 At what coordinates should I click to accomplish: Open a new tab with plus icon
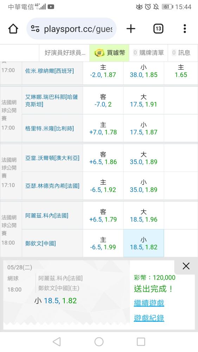point(131,29)
